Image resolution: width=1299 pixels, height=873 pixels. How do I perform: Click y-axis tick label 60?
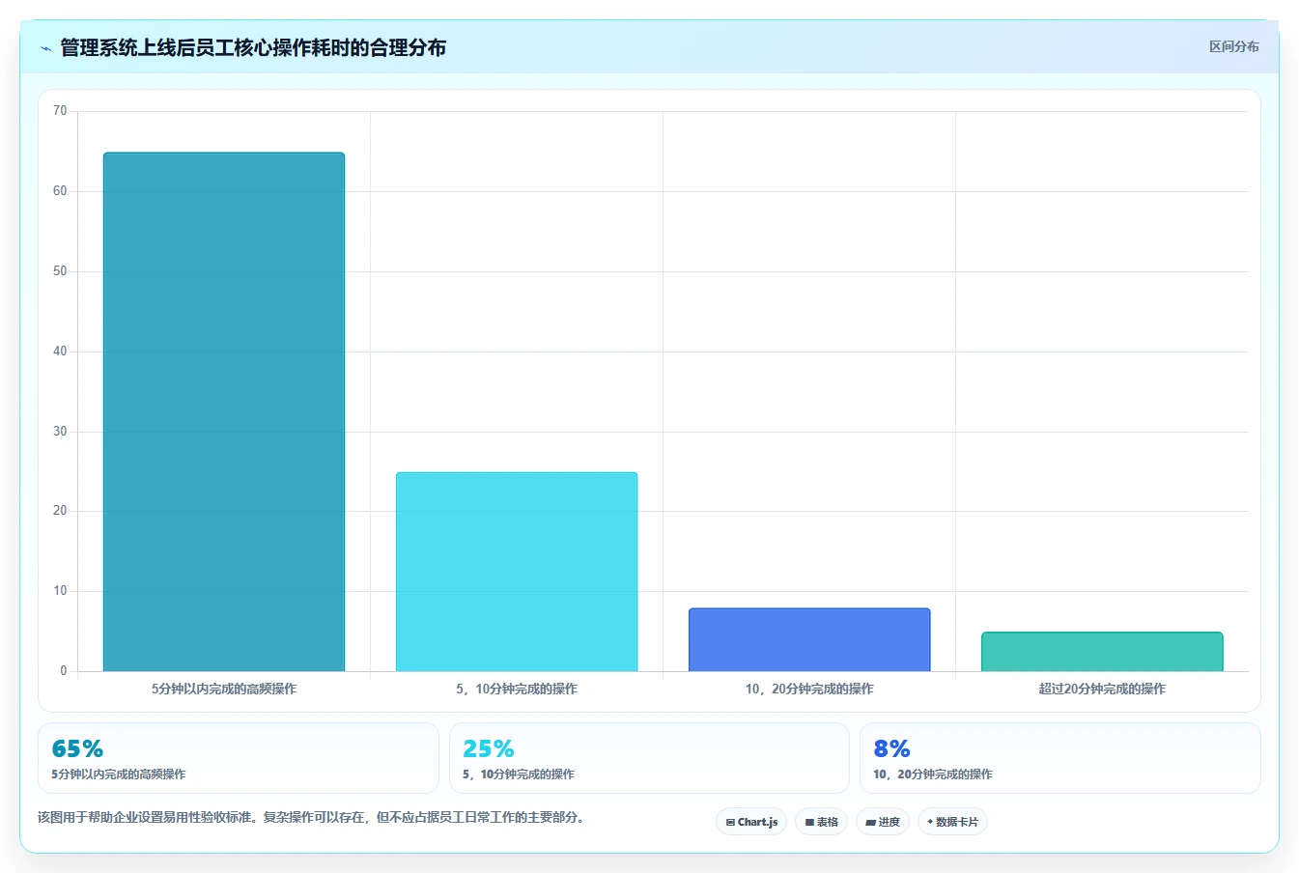click(60, 191)
